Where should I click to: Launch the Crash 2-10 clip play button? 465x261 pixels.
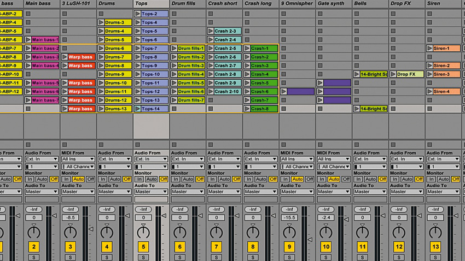(211, 91)
